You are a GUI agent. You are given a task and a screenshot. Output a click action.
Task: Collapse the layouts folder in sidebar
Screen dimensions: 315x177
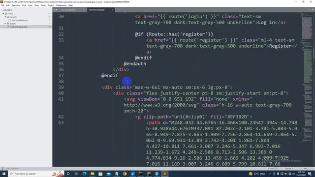[5, 17]
